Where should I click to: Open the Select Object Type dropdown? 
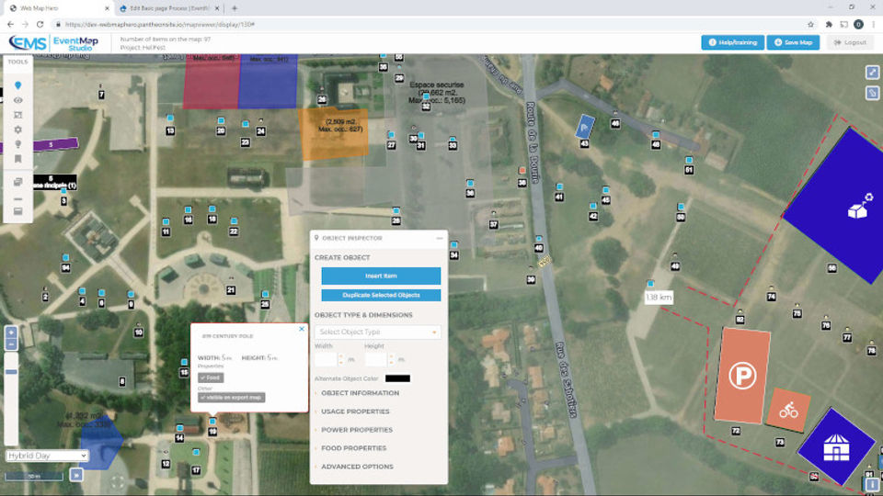[377, 332]
